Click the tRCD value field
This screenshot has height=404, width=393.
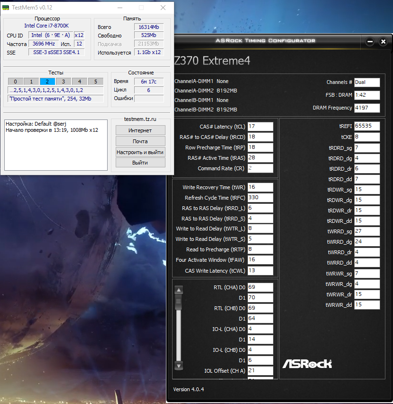pyautogui.click(x=260, y=137)
